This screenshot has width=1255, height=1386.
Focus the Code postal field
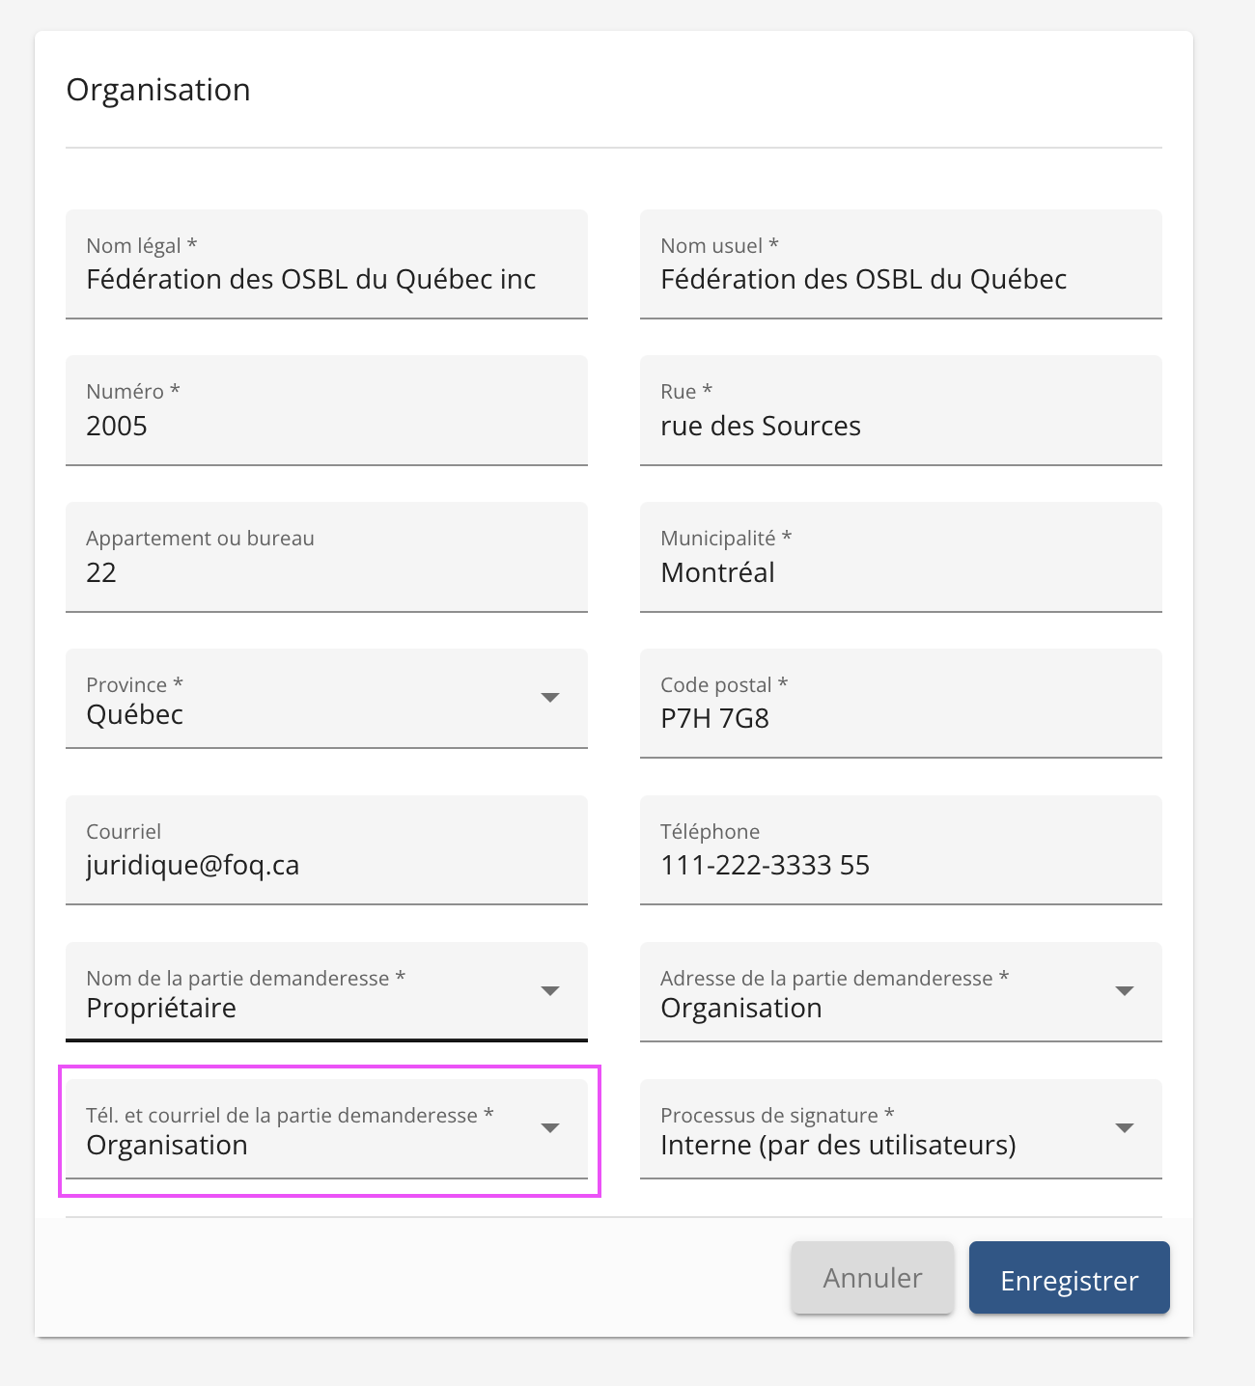coord(900,718)
